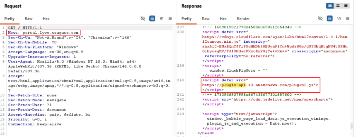Click the closing </head> tag line
Viewport: 354px width, 137px height.
[x=205, y=133]
